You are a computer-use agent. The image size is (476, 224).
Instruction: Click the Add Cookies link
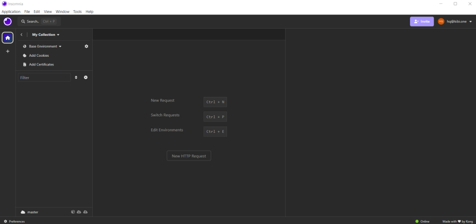[x=39, y=56]
